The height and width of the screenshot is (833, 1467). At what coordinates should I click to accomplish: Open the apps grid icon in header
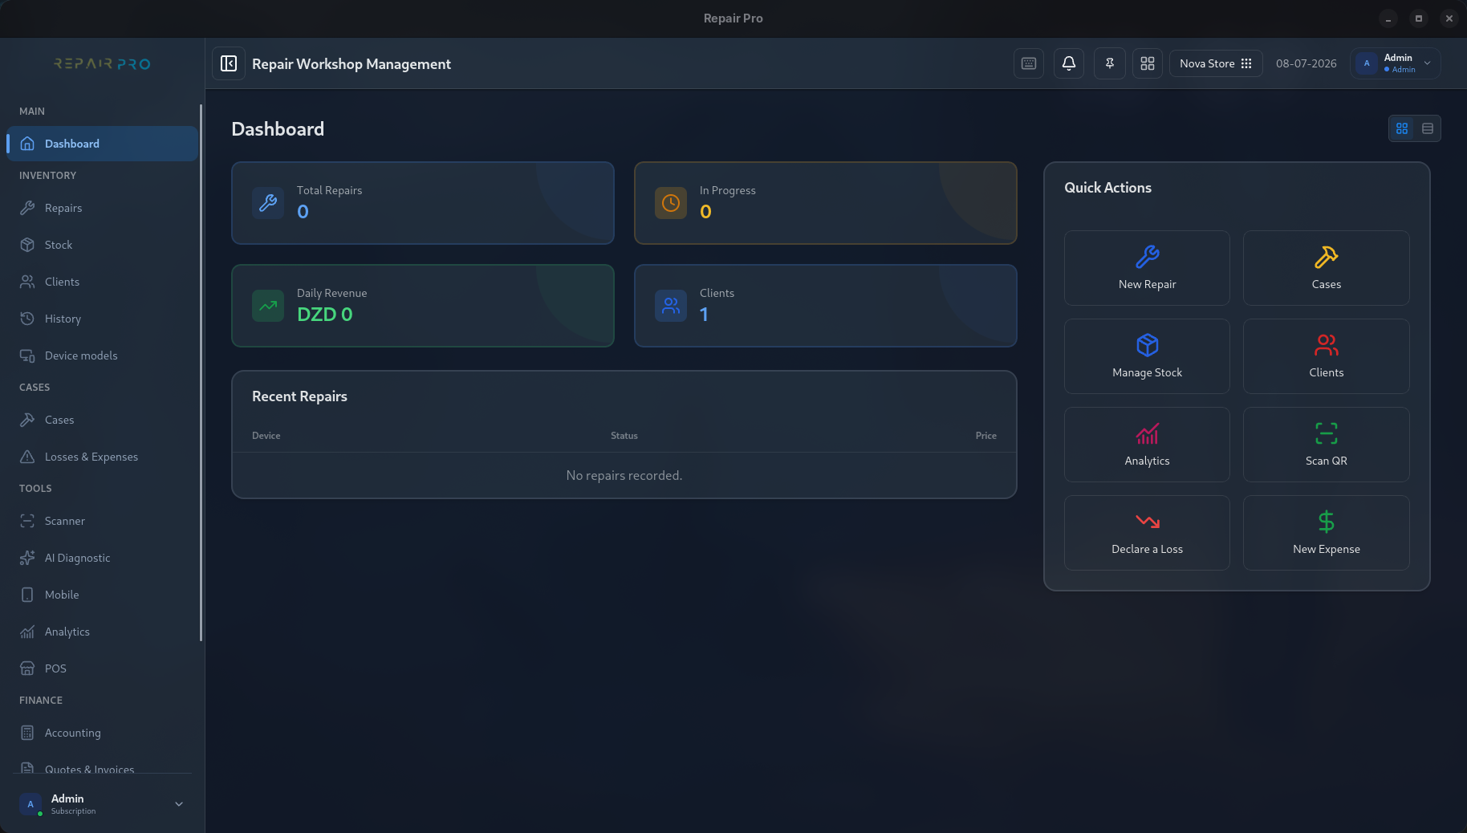coord(1148,63)
